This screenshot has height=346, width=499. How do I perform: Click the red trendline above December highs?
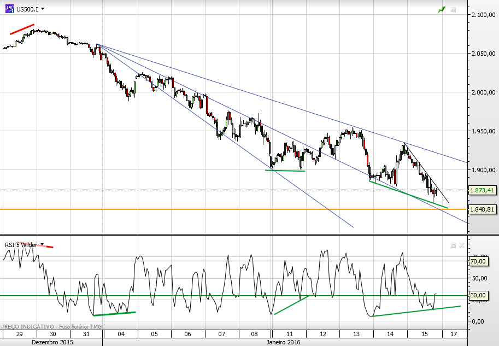click(x=22, y=29)
